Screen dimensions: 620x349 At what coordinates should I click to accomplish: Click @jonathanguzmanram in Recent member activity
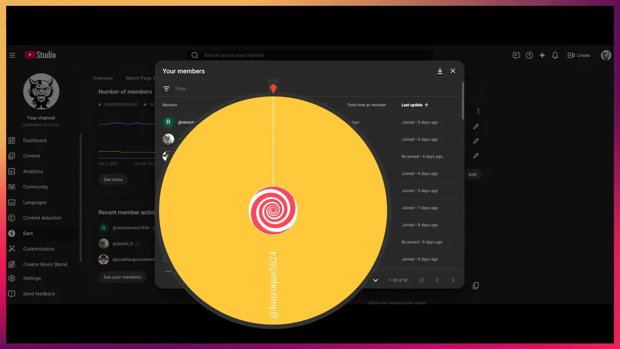pyautogui.click(x=134, y=260)
